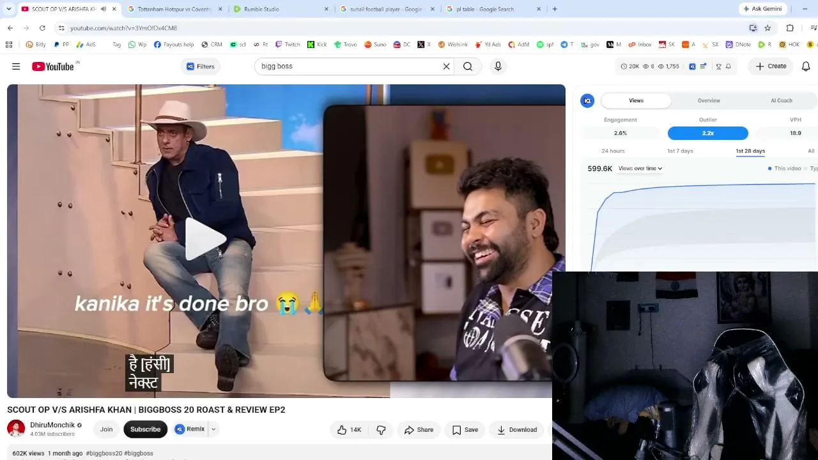
Task: Switch to the vidIQ AI Coach tab
Action: [781, 100]
